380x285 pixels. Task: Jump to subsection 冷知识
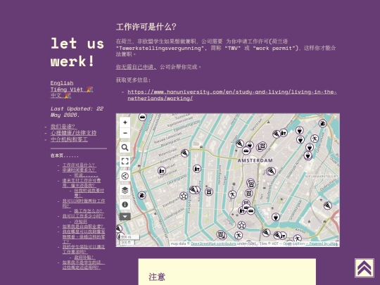(x=80, y=221)
